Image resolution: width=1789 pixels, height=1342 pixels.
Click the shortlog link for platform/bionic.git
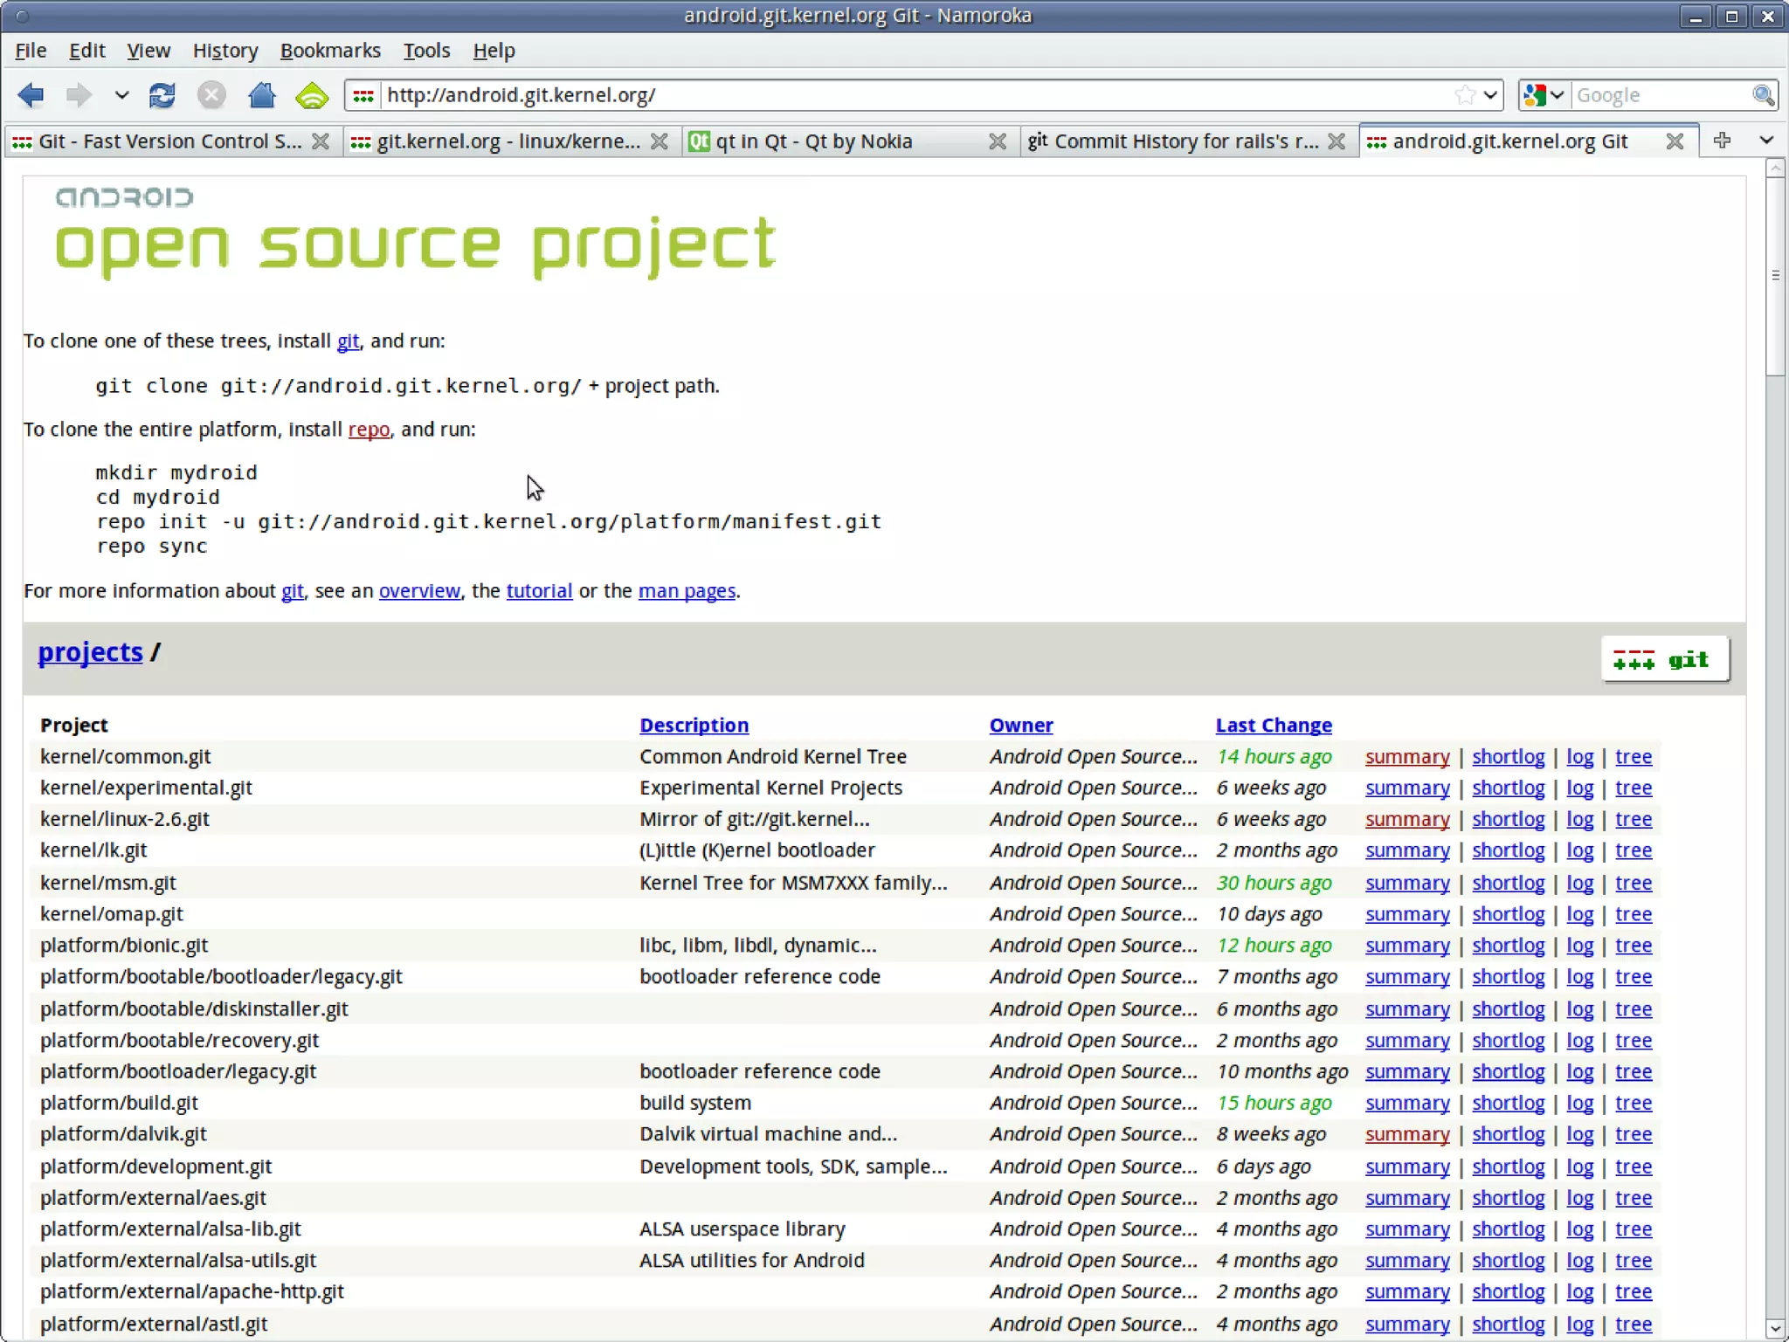pyautogui.click(x=1508, y=946)
